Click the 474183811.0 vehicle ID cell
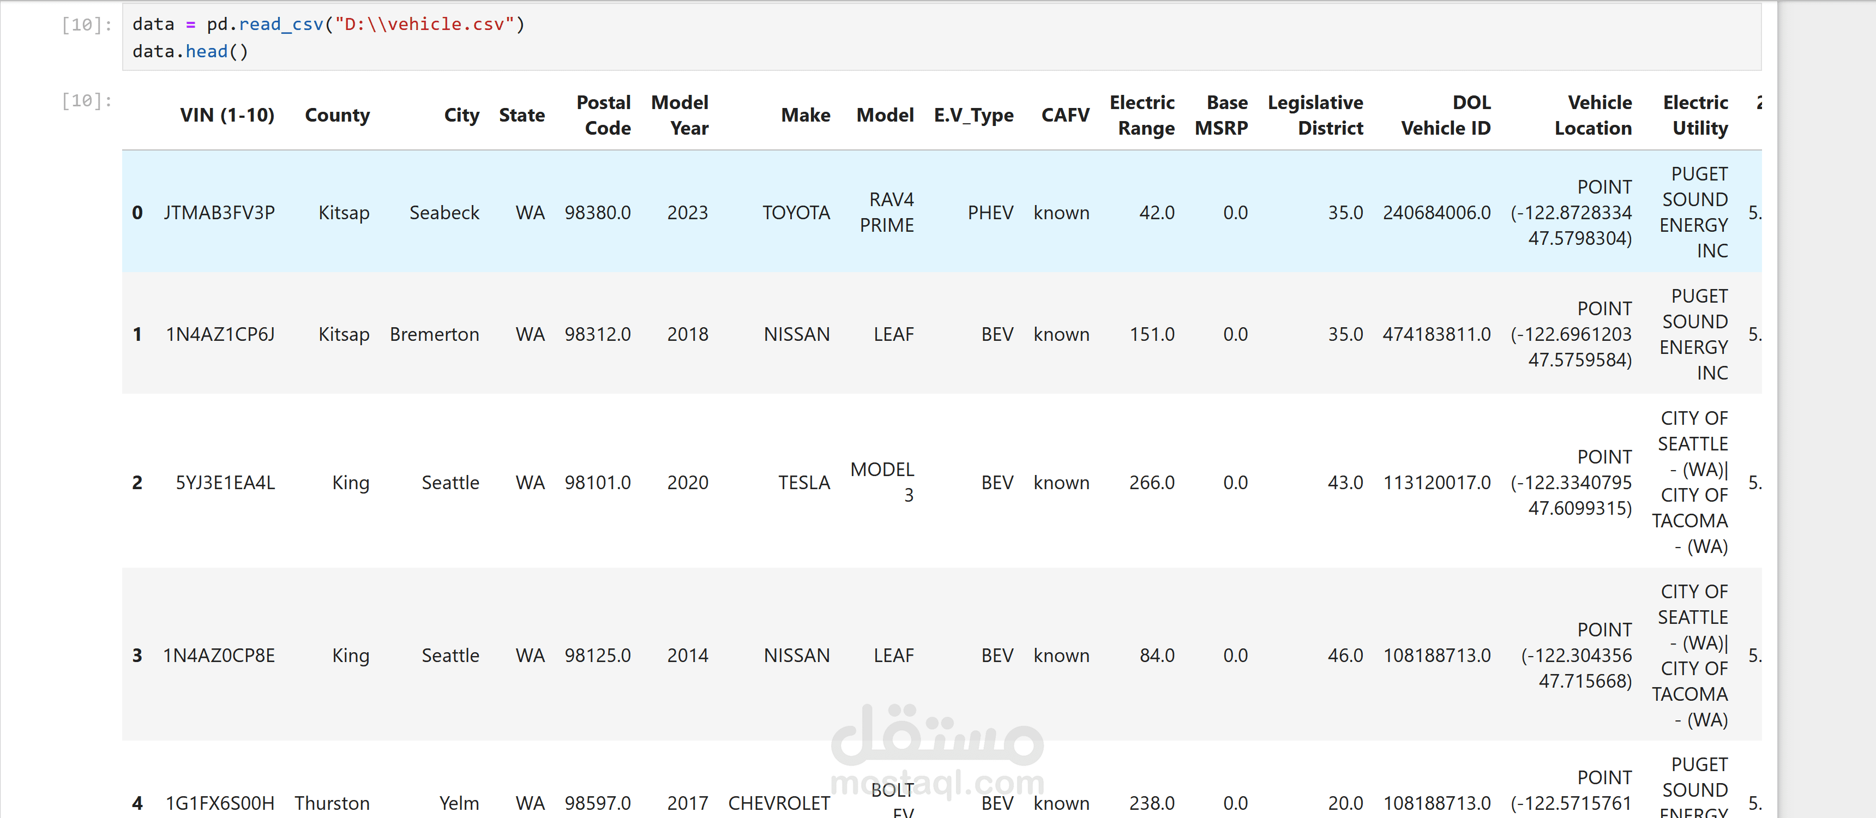Viewport: 1876px width, 818px height. point(1436,334)
